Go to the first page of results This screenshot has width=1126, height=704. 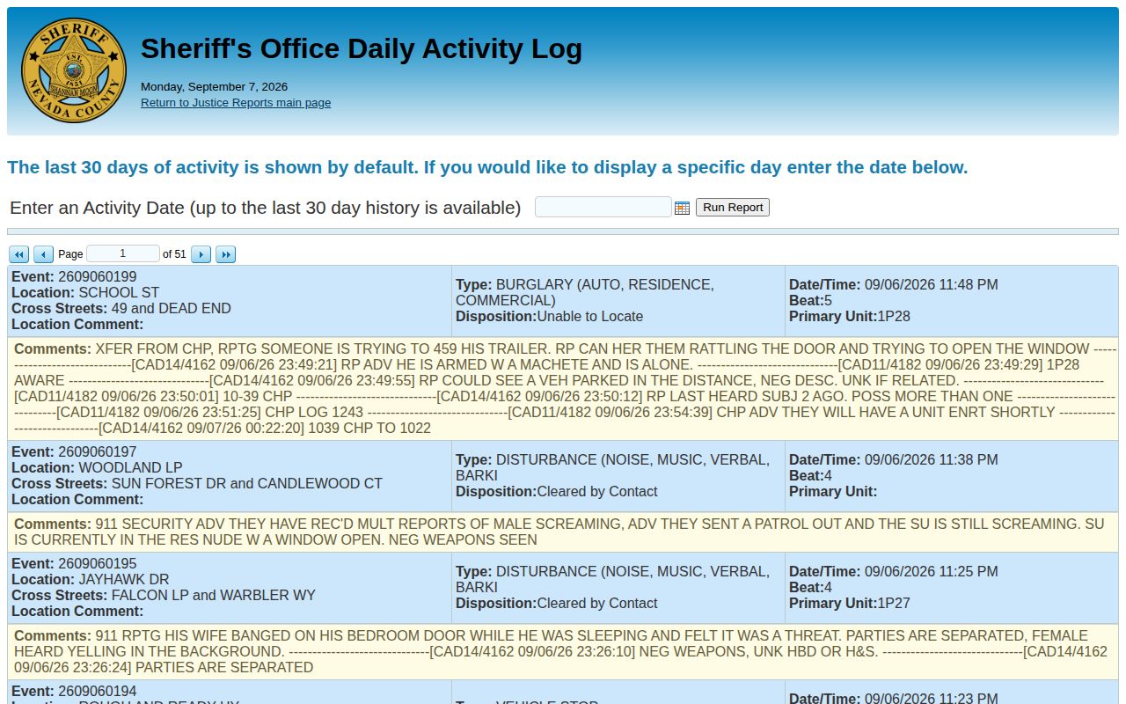tap(19, 254)
